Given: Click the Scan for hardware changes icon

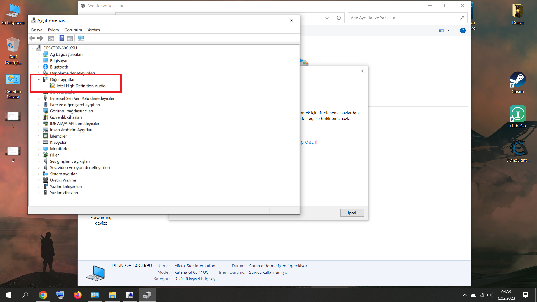Looking at the screenshot, I should pos(81,38).
